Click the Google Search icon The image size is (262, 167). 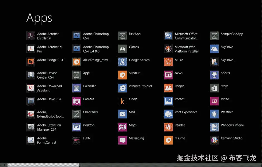[x=122, y=62]
